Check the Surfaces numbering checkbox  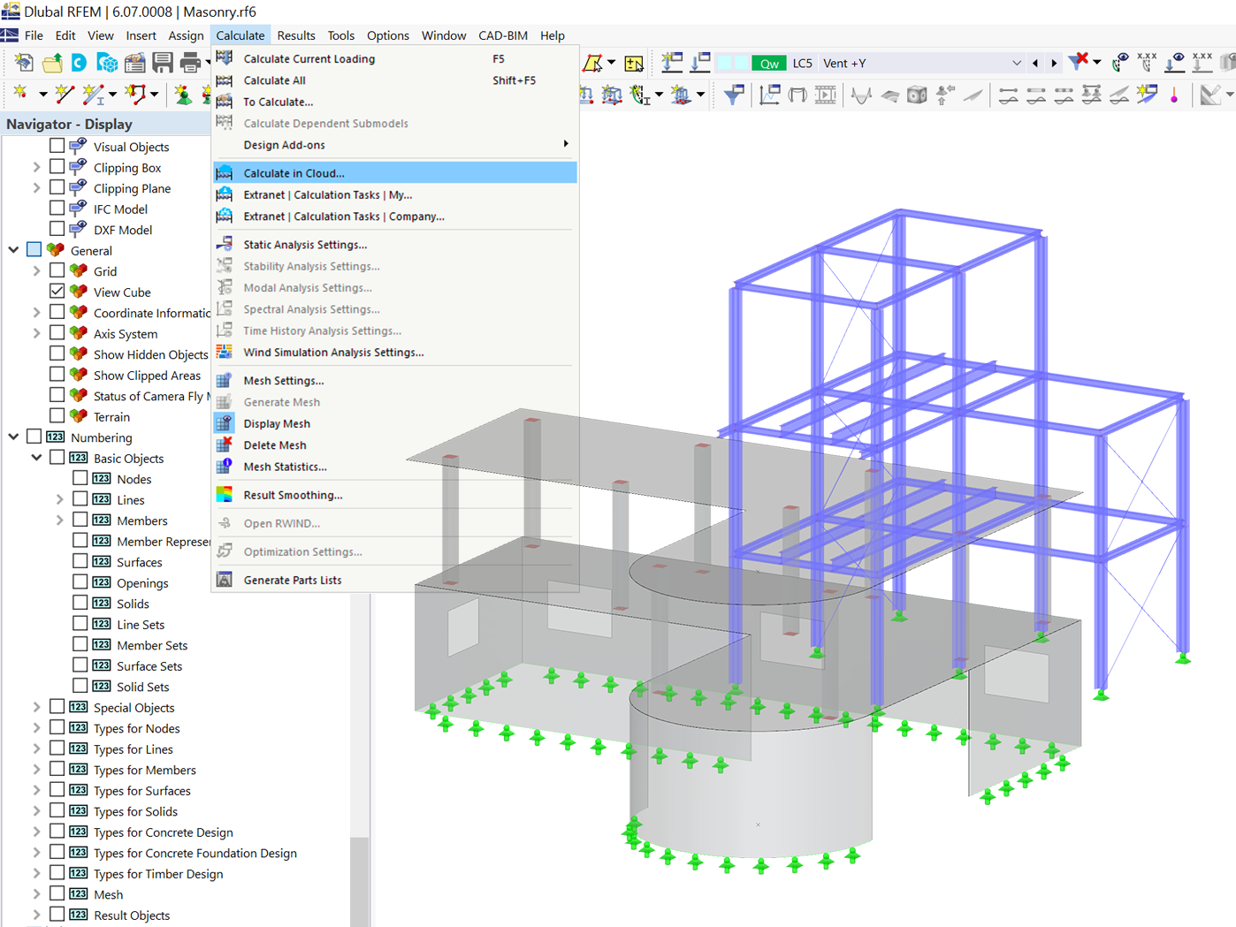80,561
